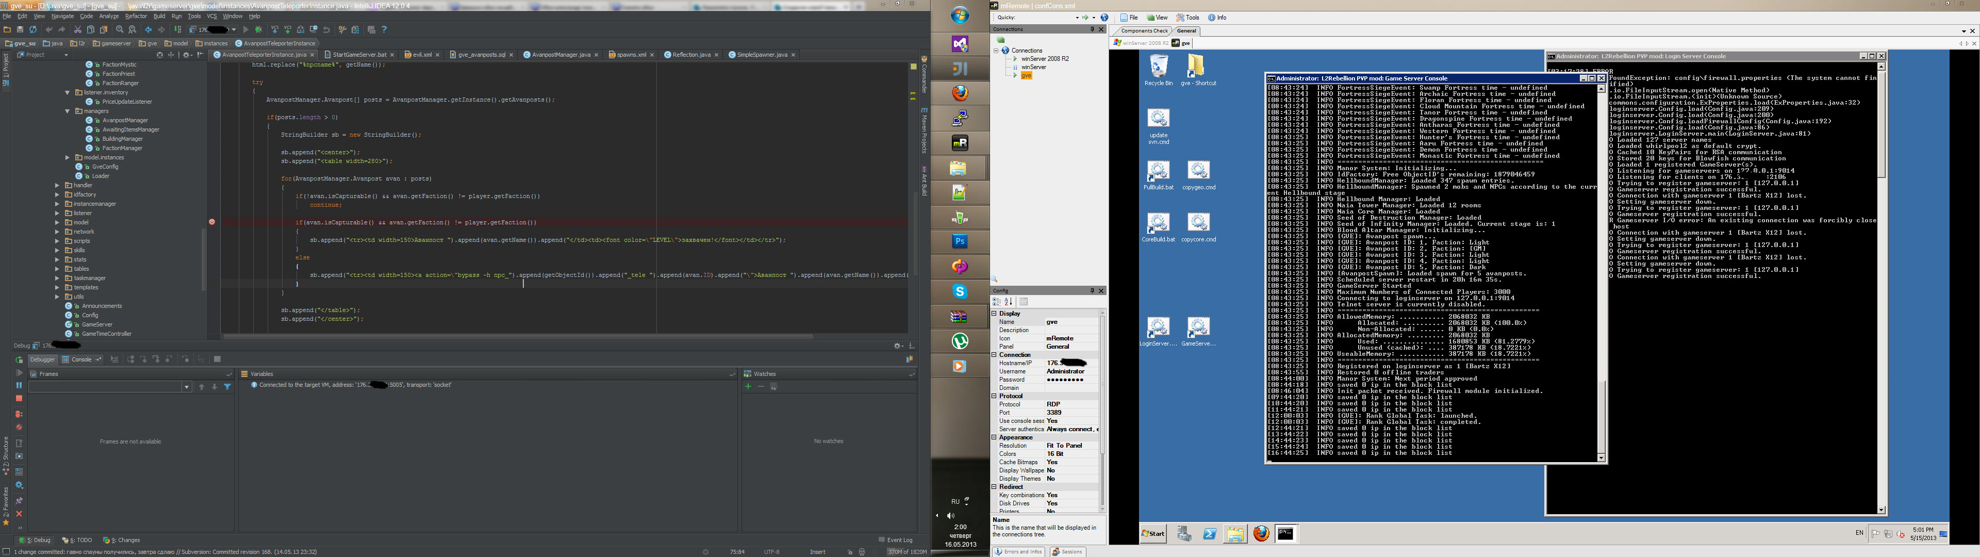The image size is (1980, 557).
Task: Click the IntelliJ editor horizontal scrollbar
Action: 518,336
